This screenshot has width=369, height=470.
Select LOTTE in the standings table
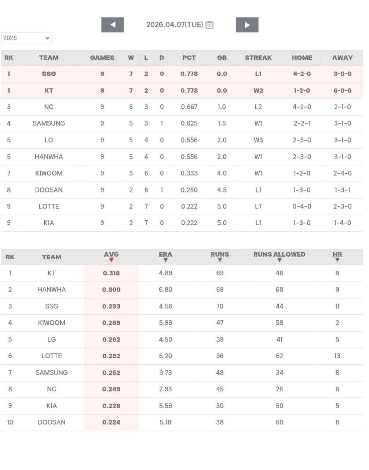[x=49, y=206]
